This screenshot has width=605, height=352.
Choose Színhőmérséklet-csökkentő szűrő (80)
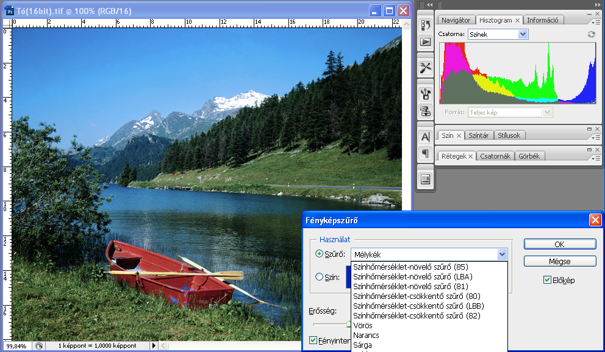tap(429, 296)
